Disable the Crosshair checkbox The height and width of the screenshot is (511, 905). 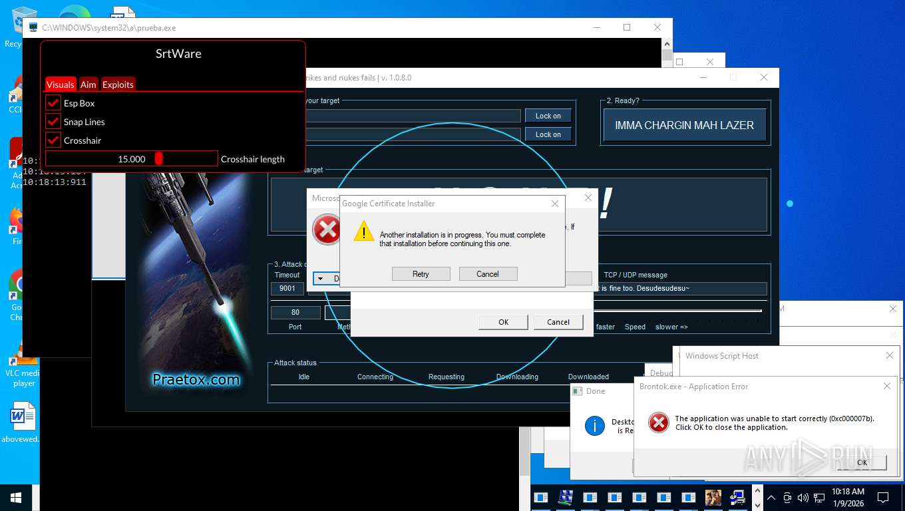[53, 140]
